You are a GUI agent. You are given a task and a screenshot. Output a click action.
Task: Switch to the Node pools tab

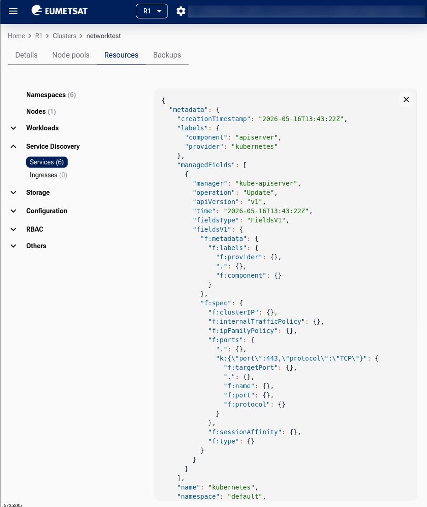[x=71, y=55]
